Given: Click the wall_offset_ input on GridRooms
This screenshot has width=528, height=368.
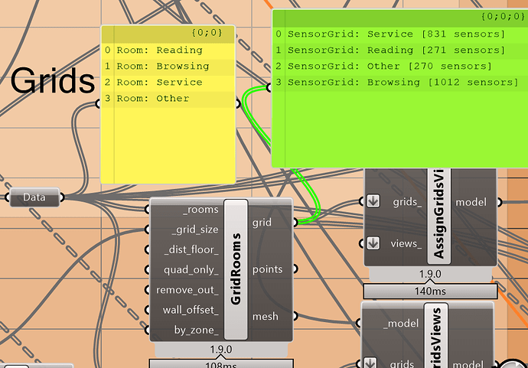Looking at the screenshot, I should pyautogui.click(x=190, y=310).
